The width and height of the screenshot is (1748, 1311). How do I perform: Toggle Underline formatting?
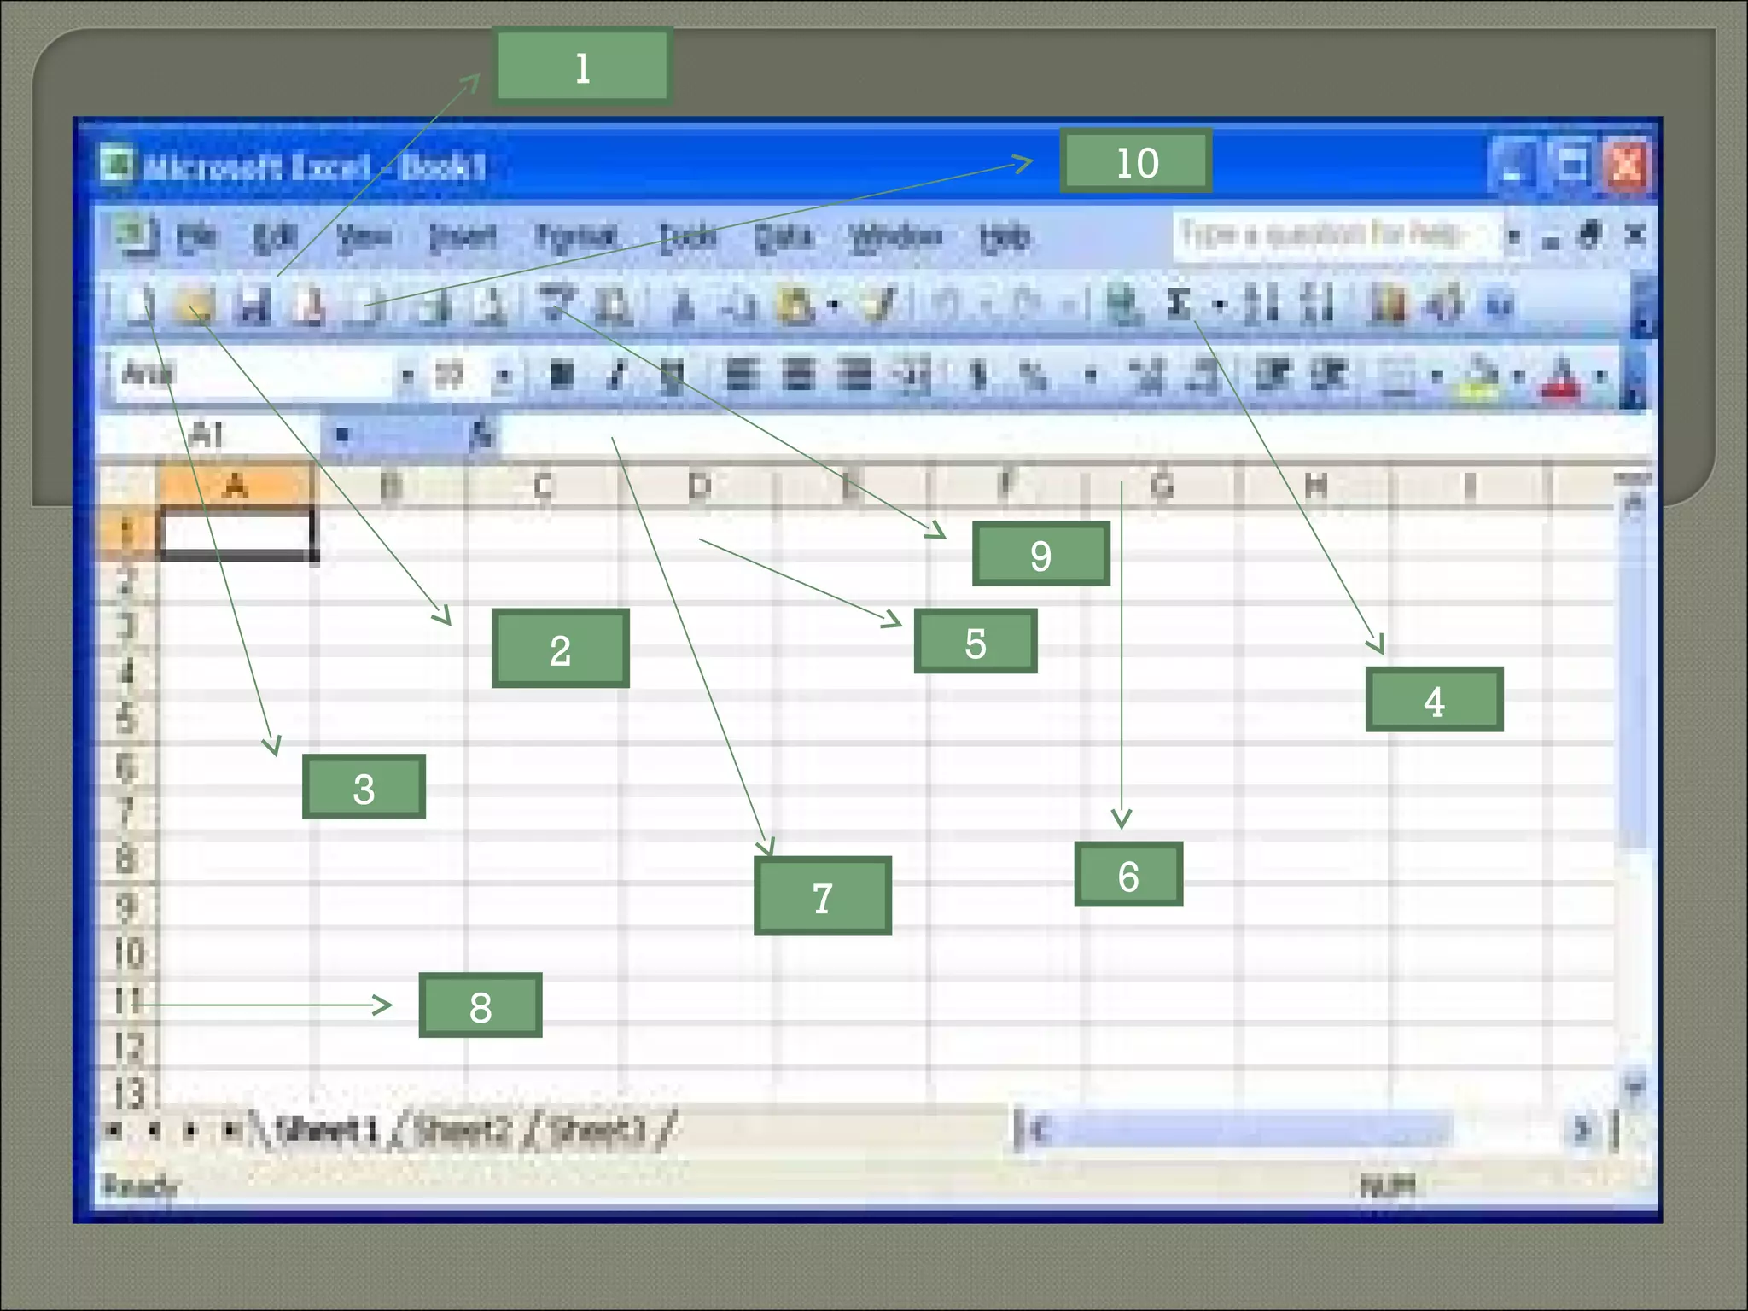point(673,374)
